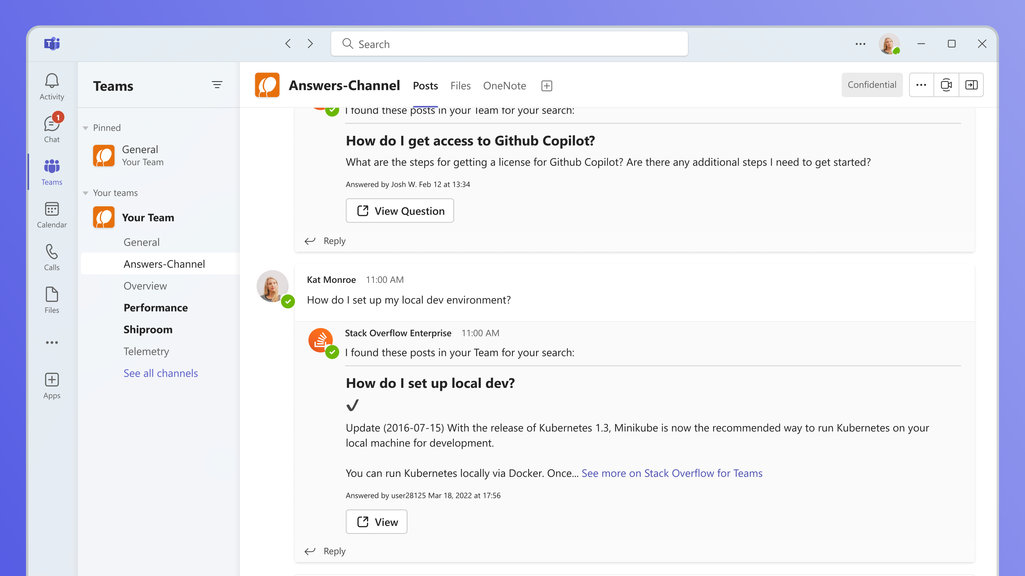Click the Stack Overflow Enterprise bot avatar
Image resolution: width=1025 pixels, height=576 pixels.
pyautogui.click(x=321, y=340)
